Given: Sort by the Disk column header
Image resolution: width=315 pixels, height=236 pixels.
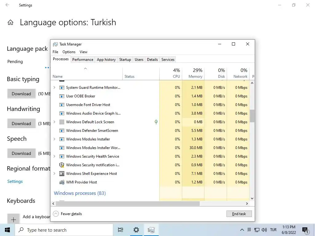Looking at the screenshot, I should tap(216, 73).
